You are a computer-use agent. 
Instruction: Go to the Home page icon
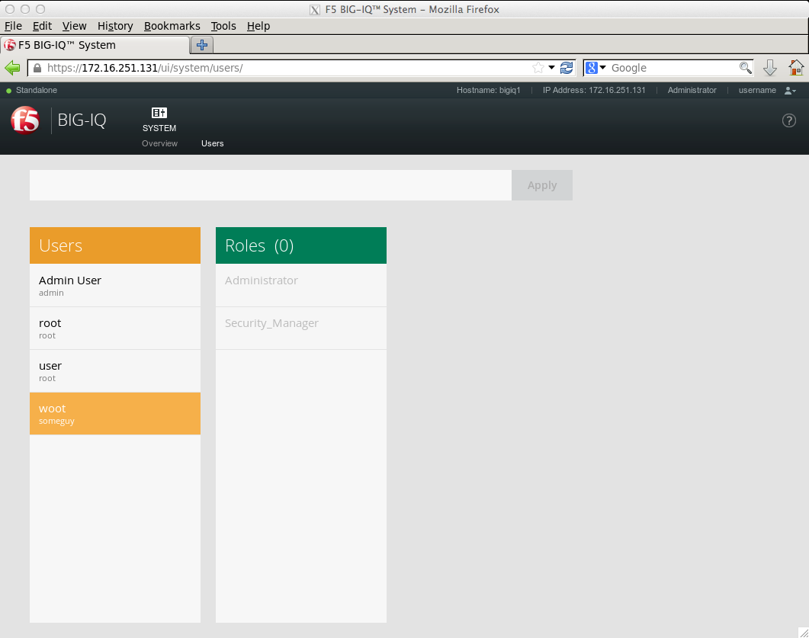click(x=796, y=68)
